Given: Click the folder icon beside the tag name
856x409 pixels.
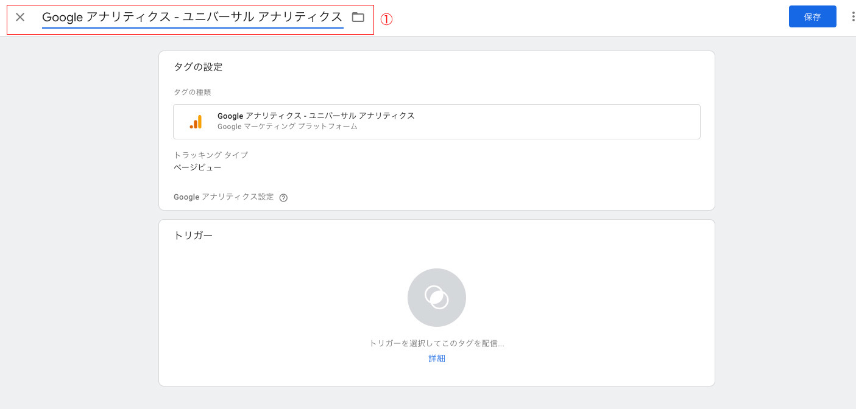Looking at the screenshot, I should (358, 17).
